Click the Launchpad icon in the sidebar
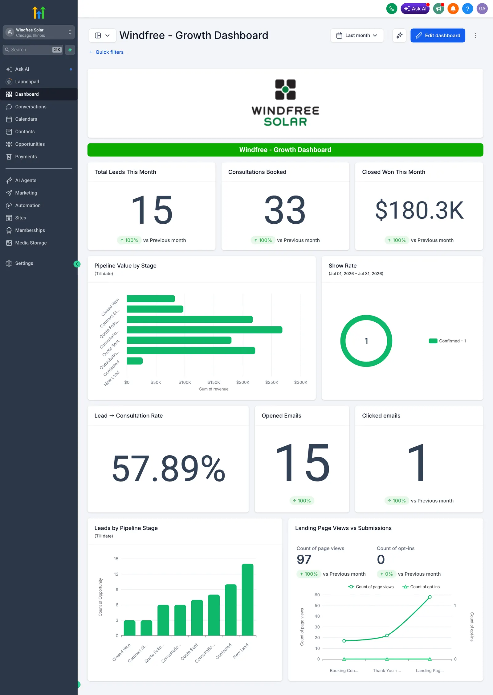 coord(9,82)
